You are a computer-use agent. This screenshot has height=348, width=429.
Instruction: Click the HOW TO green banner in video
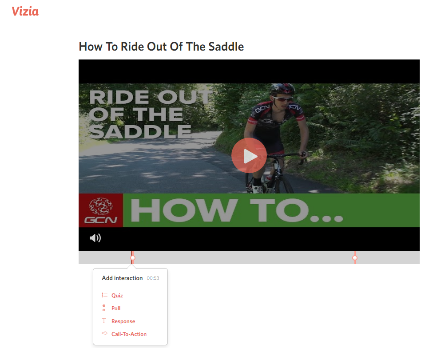click(271, 210)
